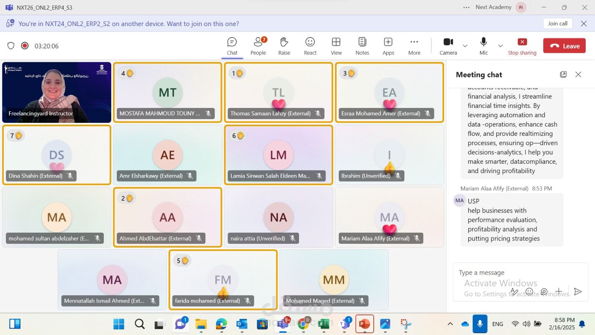Open Snipping Tool from taskbar
Screen dimensions: 595x335
point(406,324)
